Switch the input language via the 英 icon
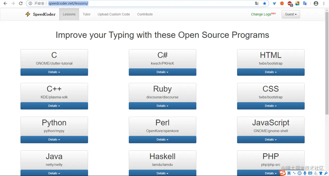This screenshot has width=329, height=176. (x=289, y=173)
